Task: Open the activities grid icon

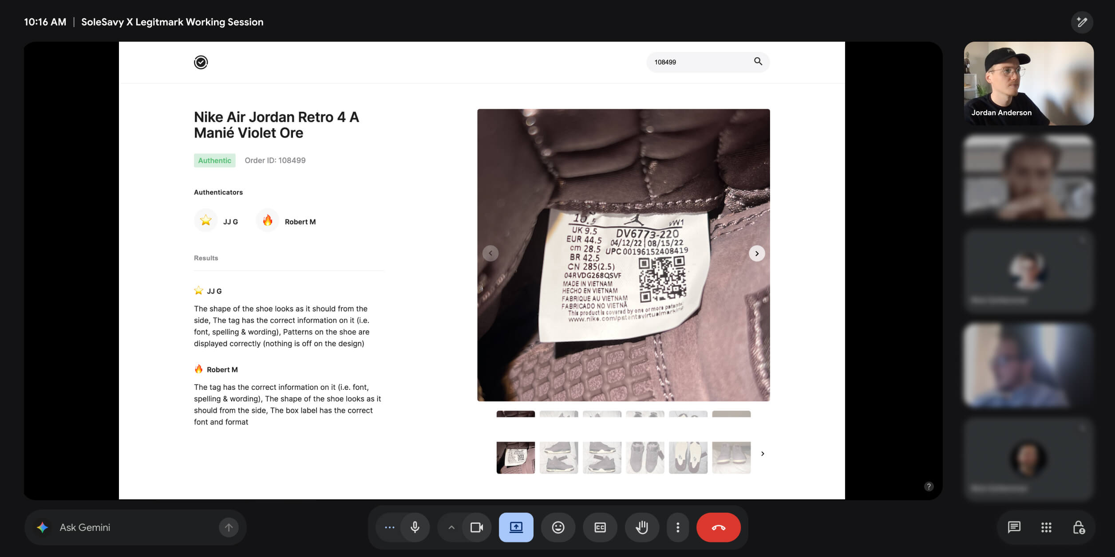Action: click(1046, 527)
